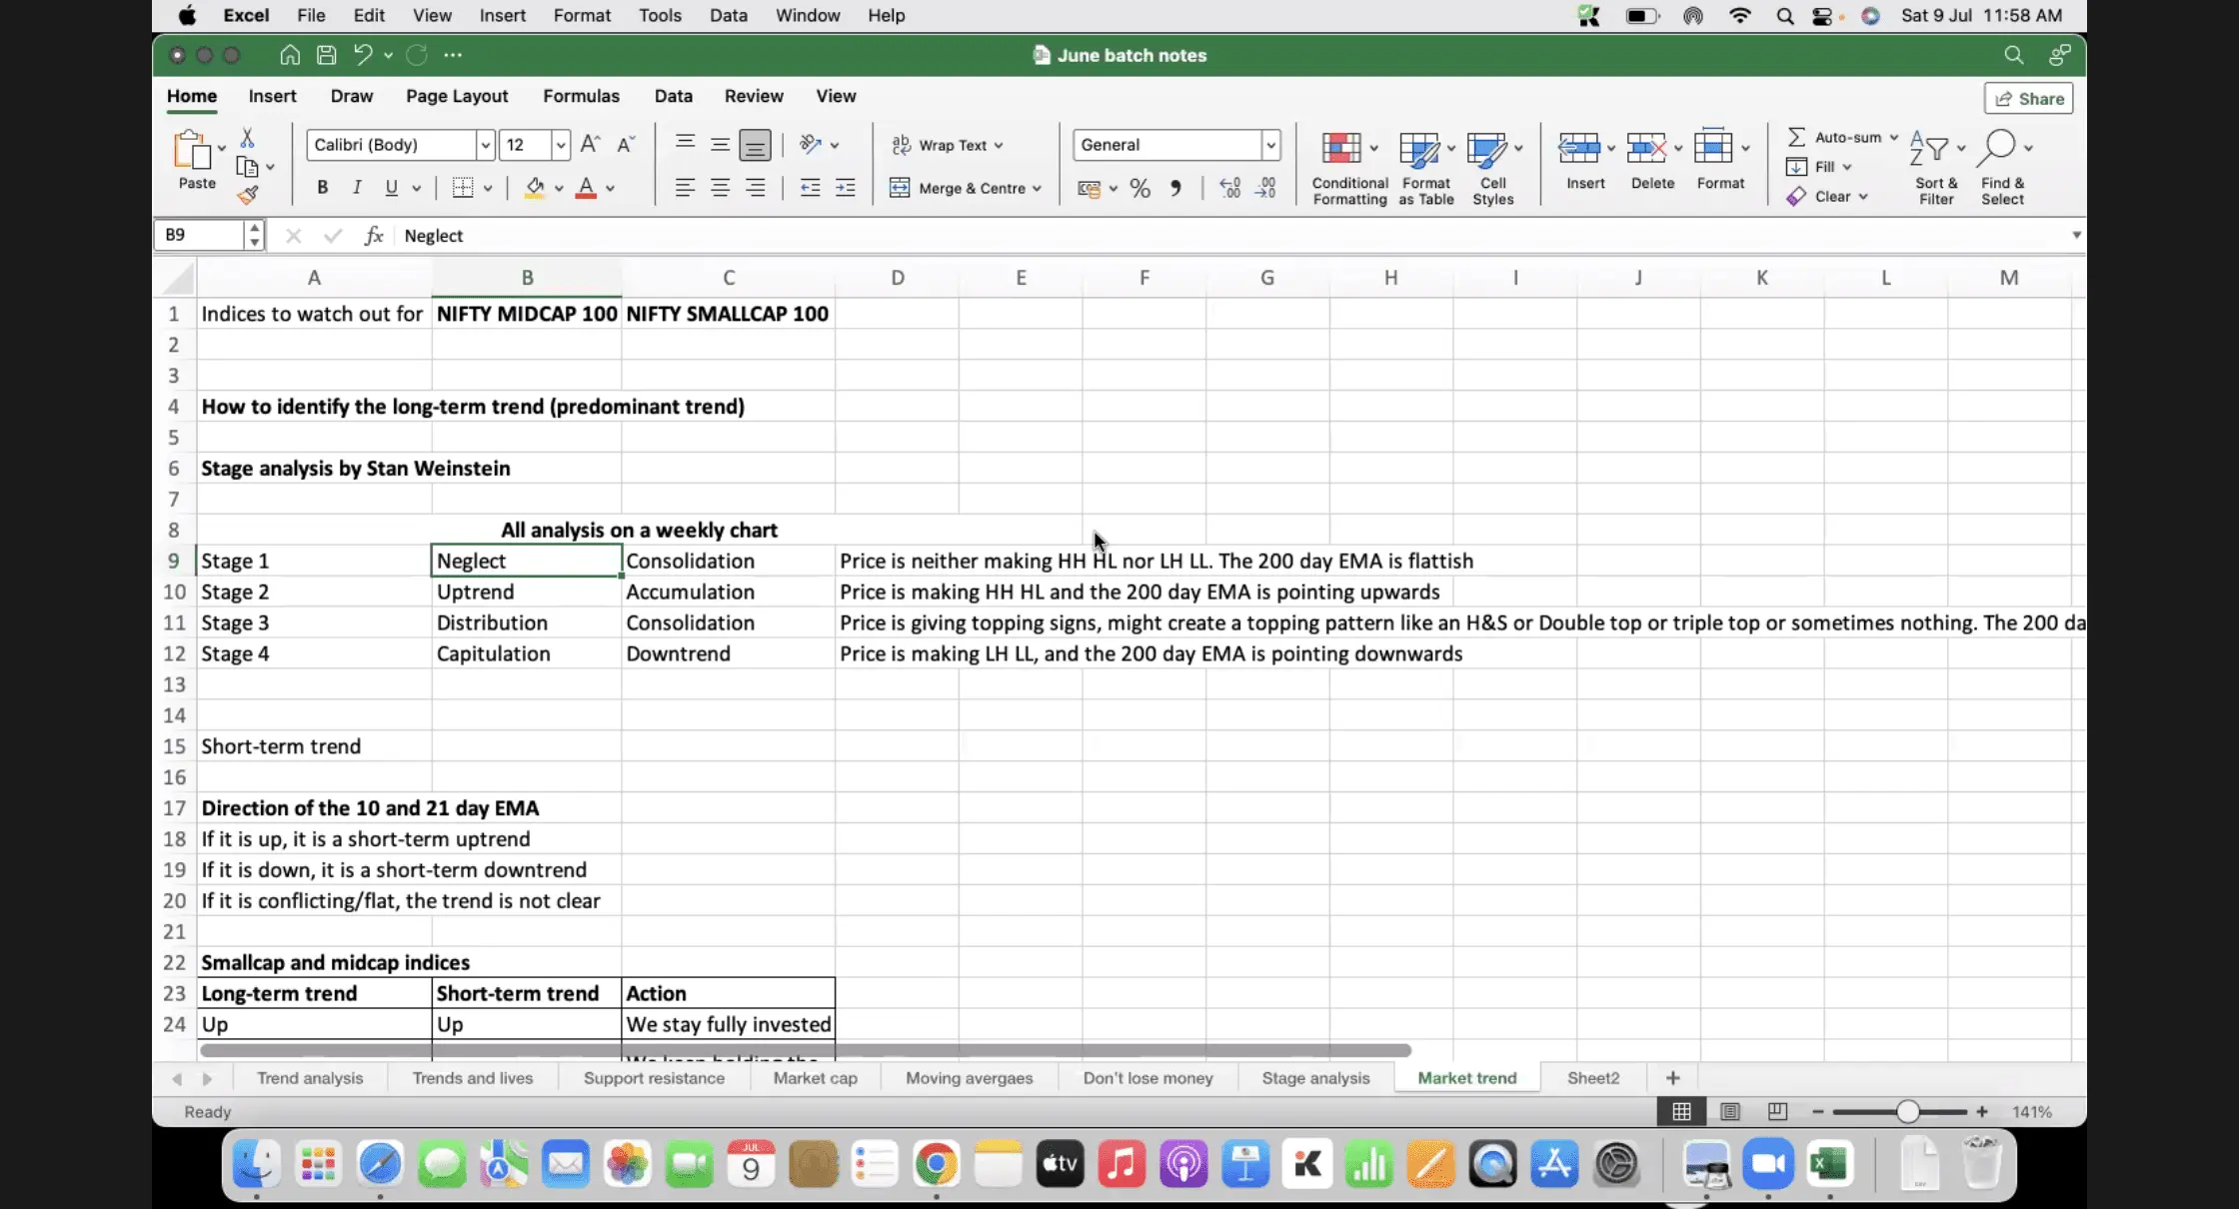
Task: Click the Increase Font Size icon
Action: [x=590, y=145]
